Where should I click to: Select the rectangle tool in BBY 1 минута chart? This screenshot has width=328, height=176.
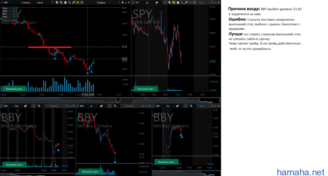(x=82, y=2)
